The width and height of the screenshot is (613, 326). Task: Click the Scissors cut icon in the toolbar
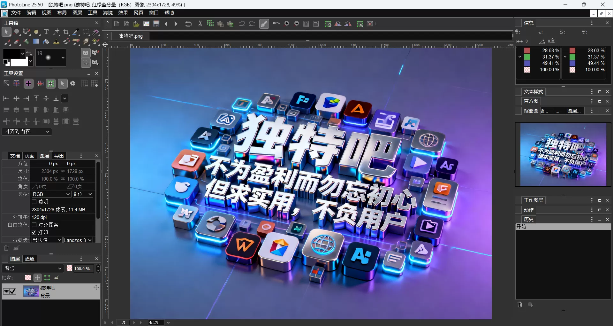tap(200, 24)
